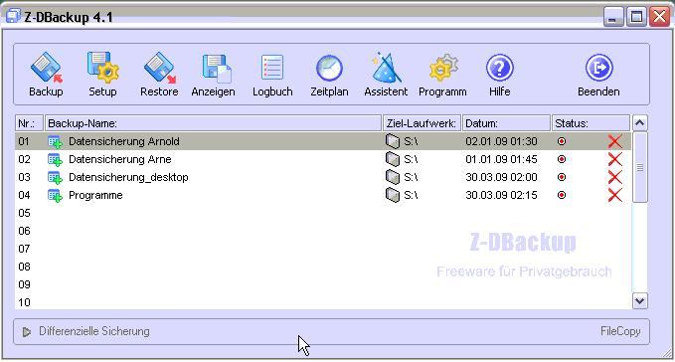Click play arrow beside Differenzielle Sicherung

[27, 332]
